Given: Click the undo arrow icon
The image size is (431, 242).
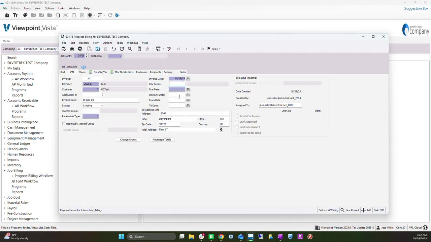Looking at the screenshot, I should point(114,49).
